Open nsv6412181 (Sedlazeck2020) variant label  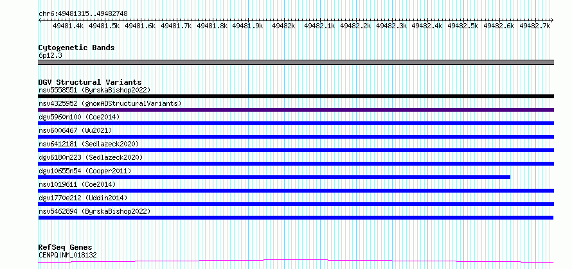(x=89, y=144)
